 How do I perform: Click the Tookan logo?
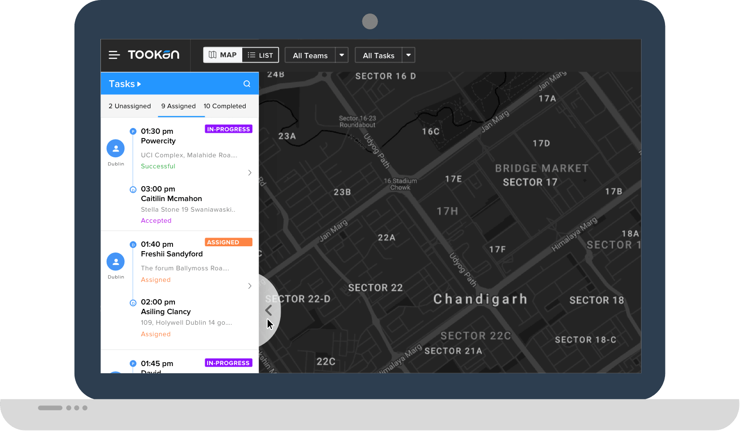[x=154, y=55]
